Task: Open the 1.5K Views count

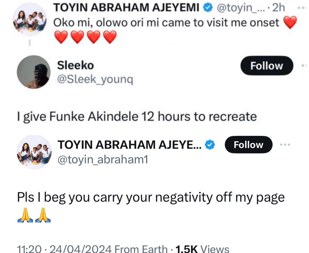Action: pyautogui.click(x=202, y=249)
